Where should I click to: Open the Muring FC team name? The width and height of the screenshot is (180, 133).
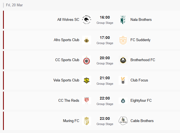coord(71,121)
